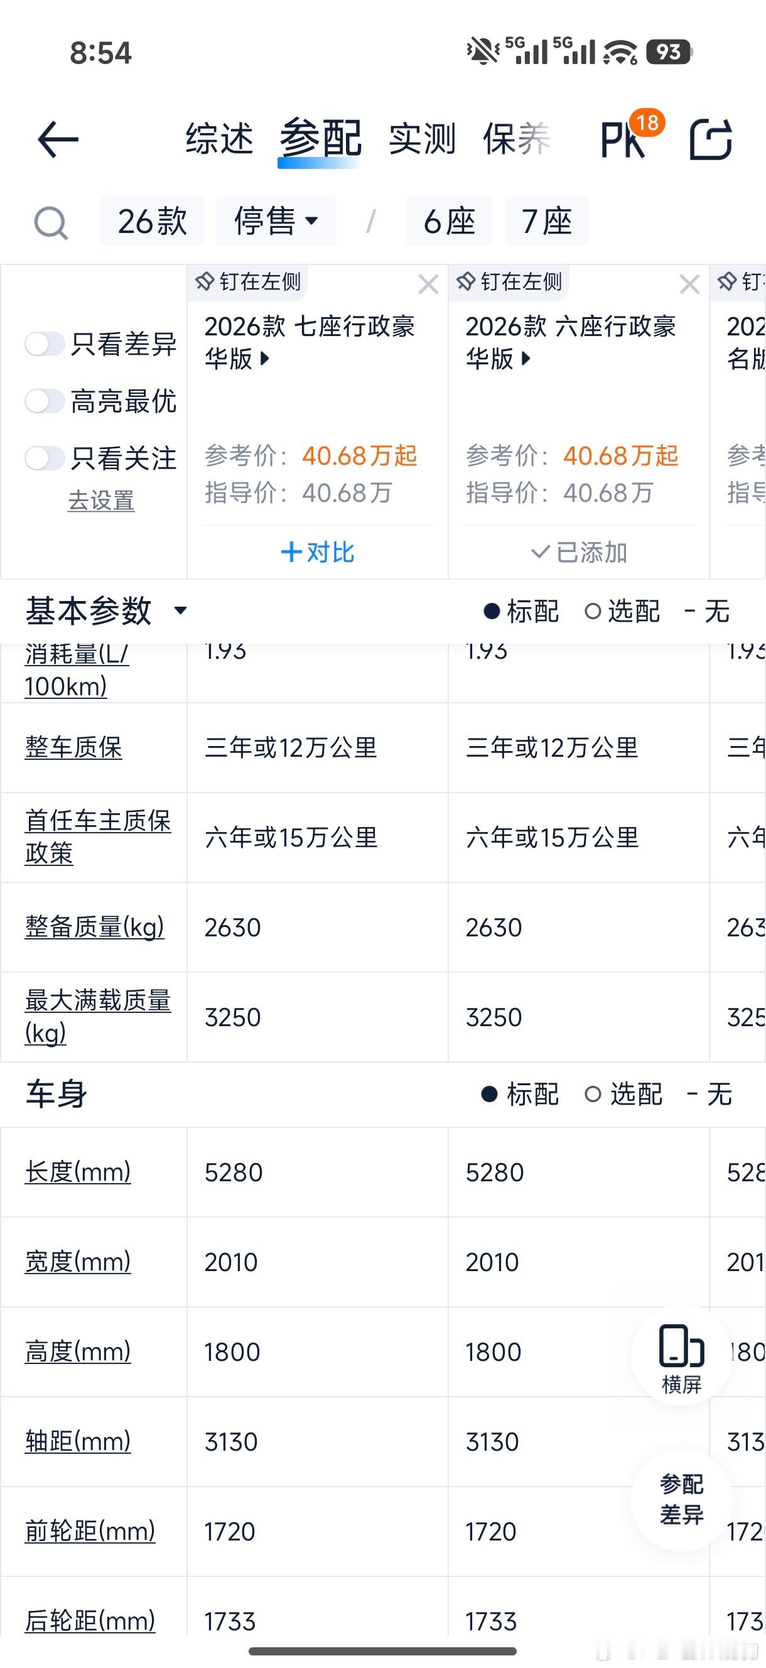Tap the 参配差异 floating button
This screenshot has height=1668, width=766.
[681, 1499]
